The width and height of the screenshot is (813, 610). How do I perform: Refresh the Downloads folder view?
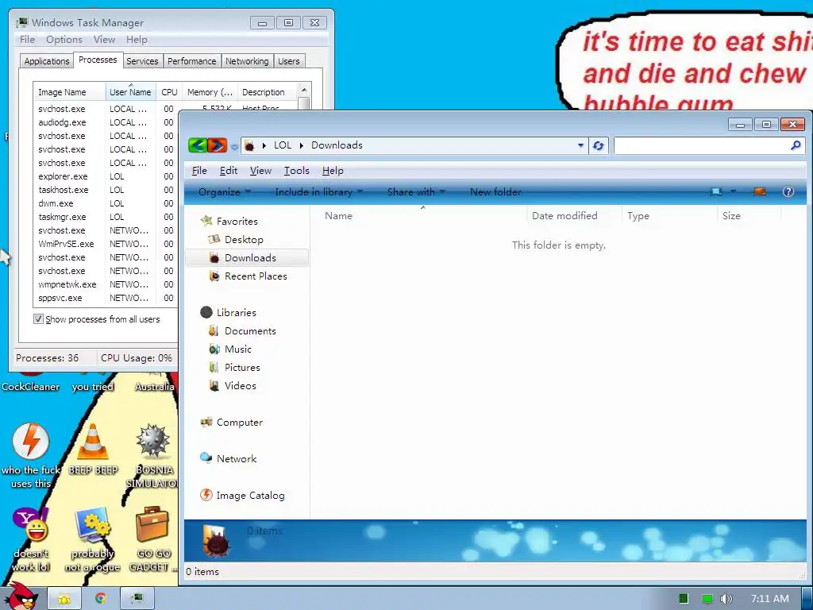(599, 146)
